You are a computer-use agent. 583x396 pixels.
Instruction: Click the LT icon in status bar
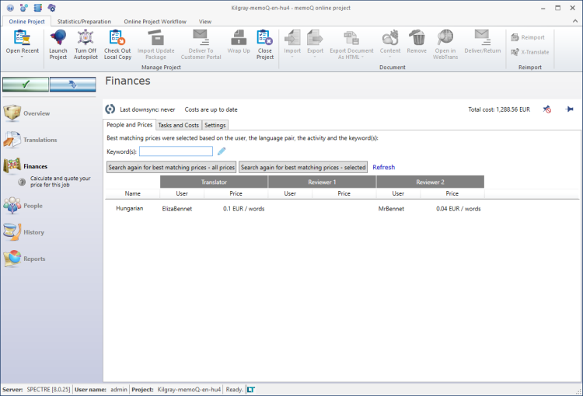[251, 389]
